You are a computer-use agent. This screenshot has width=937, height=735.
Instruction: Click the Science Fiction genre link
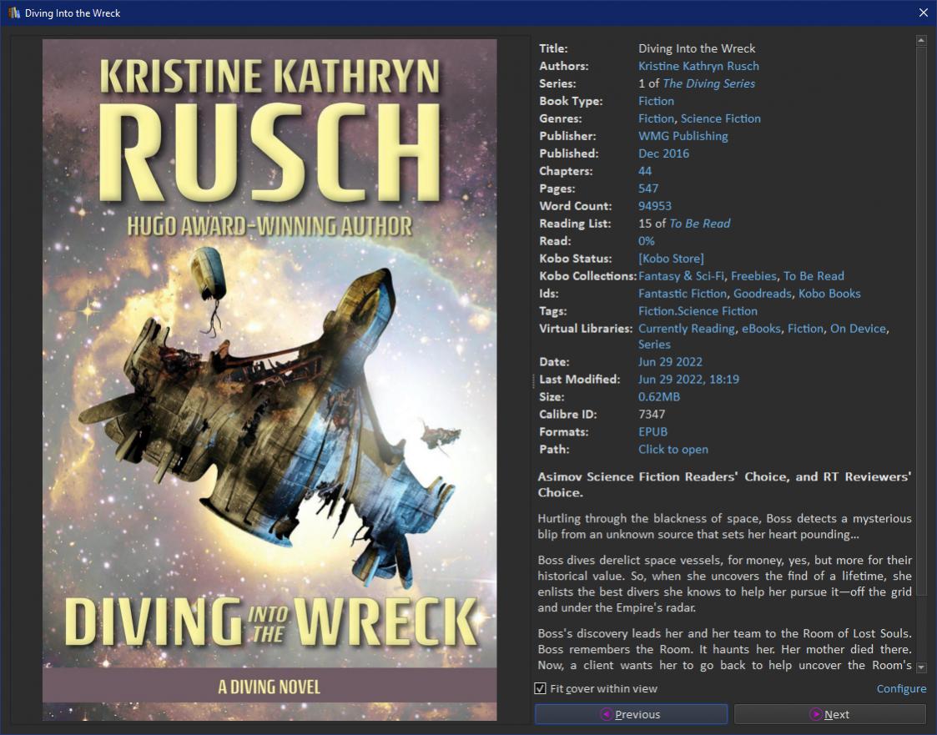[x=721, y=118]
